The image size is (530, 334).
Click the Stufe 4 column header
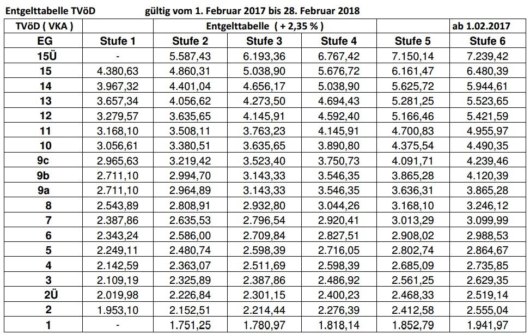coord(338,41)
